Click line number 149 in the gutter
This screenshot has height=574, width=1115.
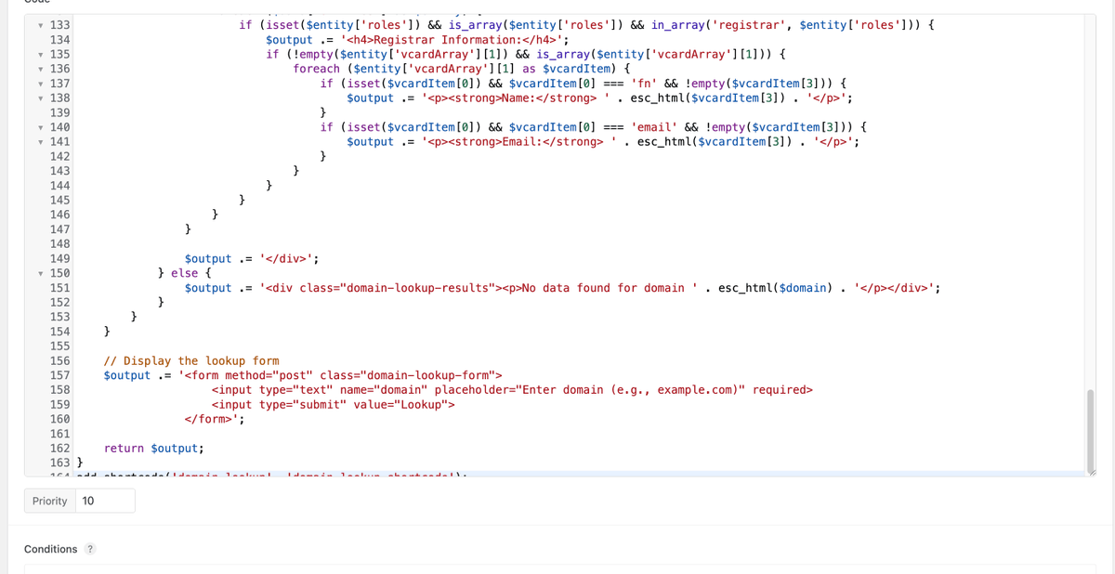(x=59, y=258)
